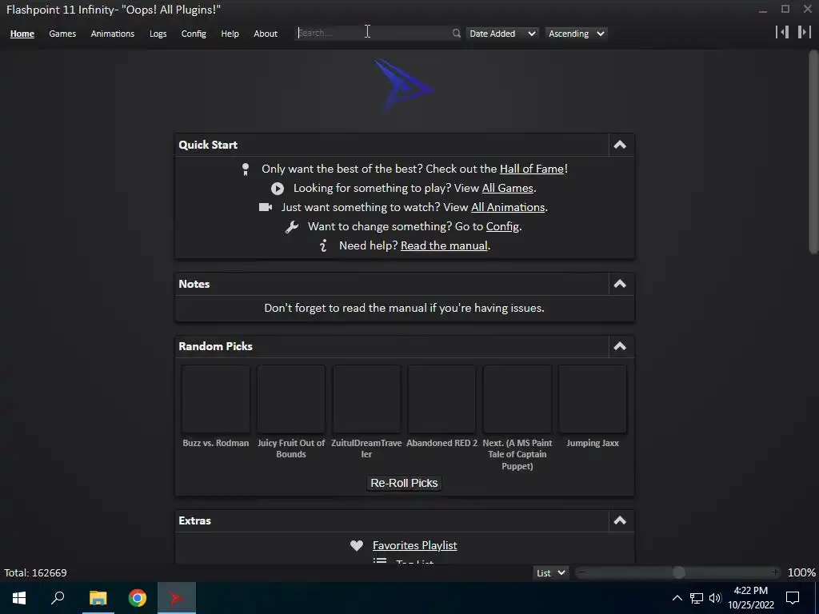The image size is (819, 614).
Task: Open Windows notification center
Action: (x=793, y=598)
